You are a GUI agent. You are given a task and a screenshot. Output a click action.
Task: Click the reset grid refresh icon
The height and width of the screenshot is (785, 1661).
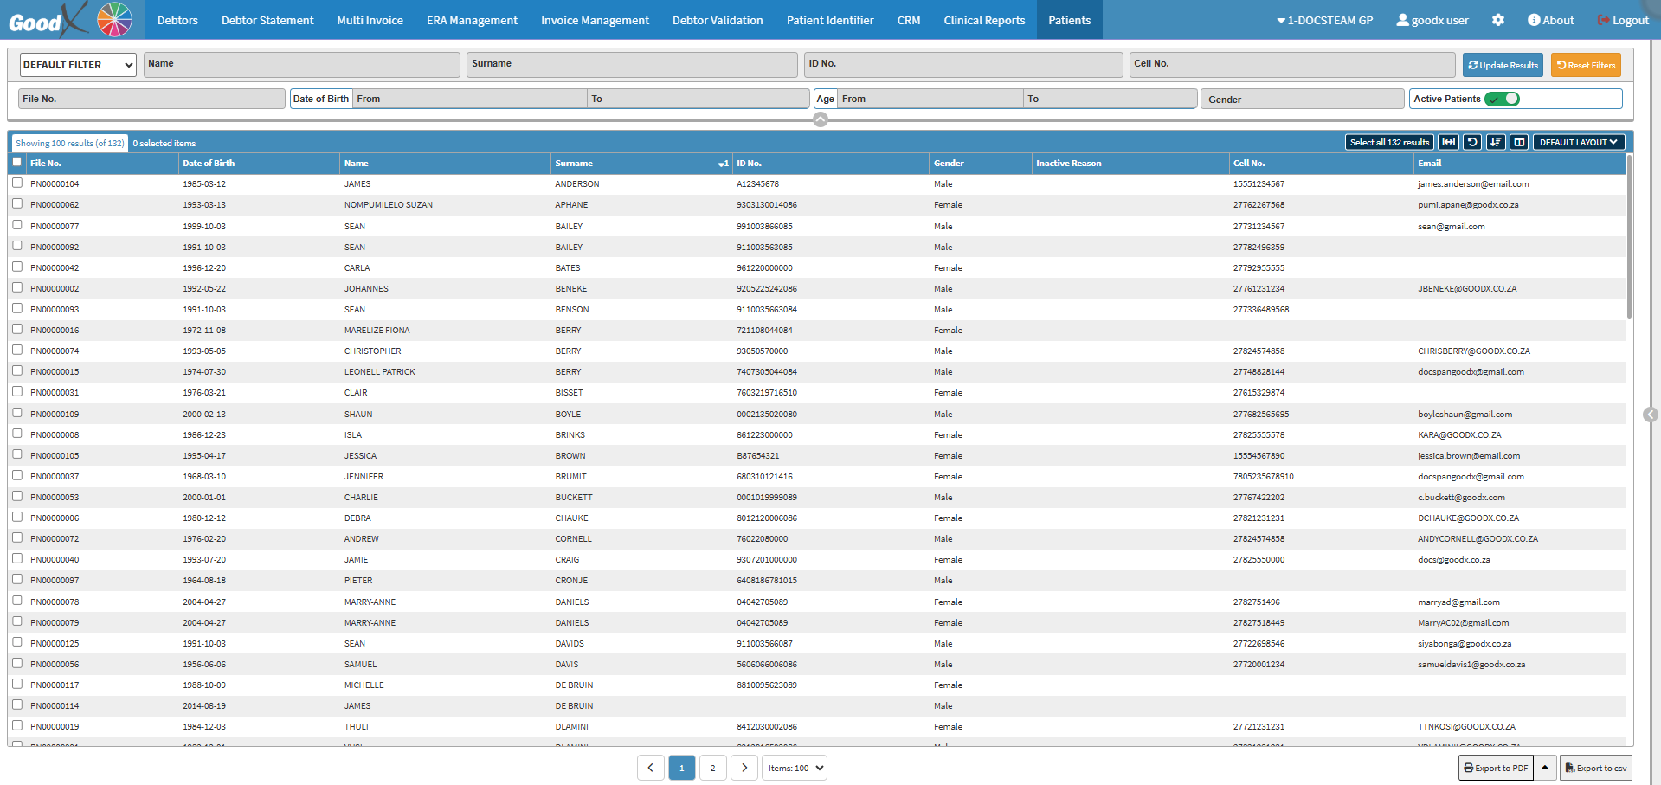coord(1472,142)
